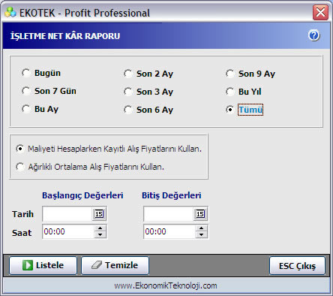Click the end date Tarih field
This screenshot has width=333, height=296.
pyautogui.click(x=169, y=214)
